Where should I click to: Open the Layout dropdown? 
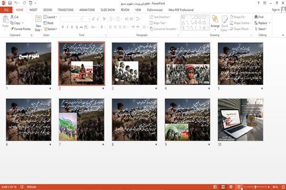50,17
